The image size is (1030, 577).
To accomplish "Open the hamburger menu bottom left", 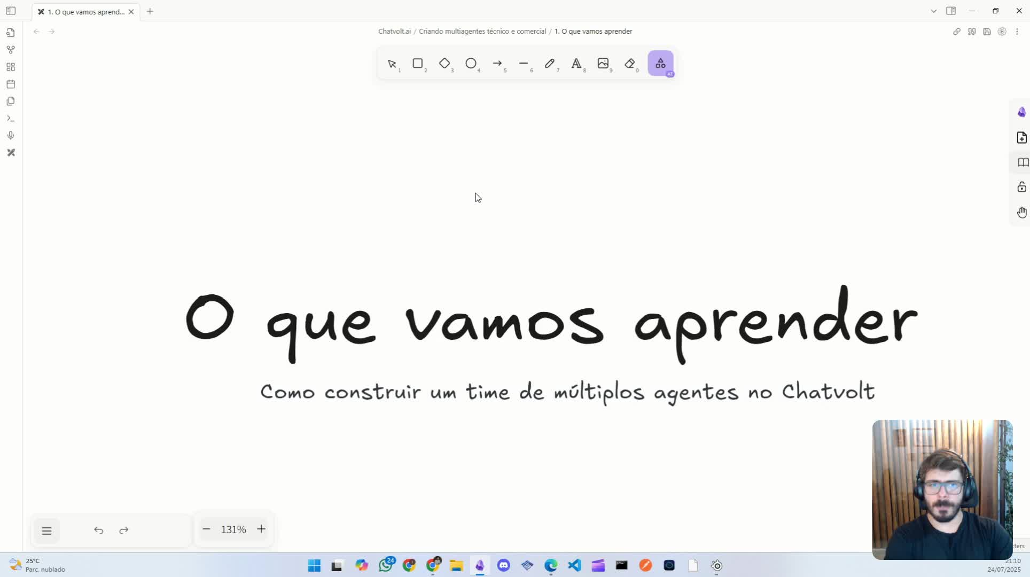I will point(47,531).
